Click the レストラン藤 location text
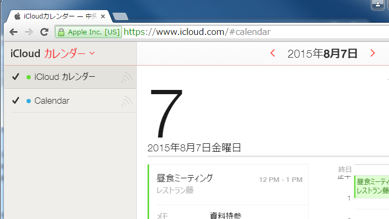Screen dimensions: 389x219 click(175, 190)
